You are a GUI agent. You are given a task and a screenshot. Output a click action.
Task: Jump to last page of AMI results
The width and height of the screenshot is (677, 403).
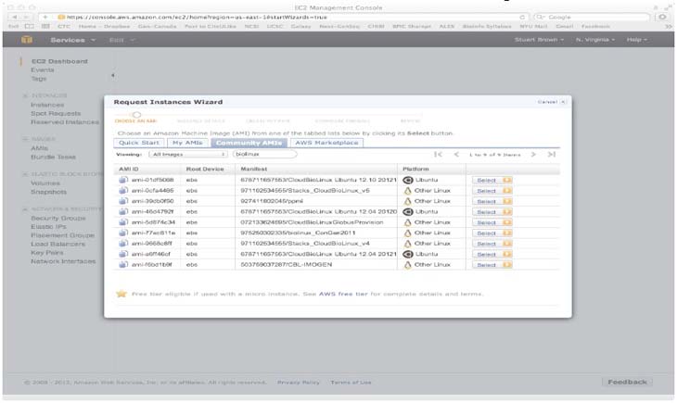(x=552, y=155)
